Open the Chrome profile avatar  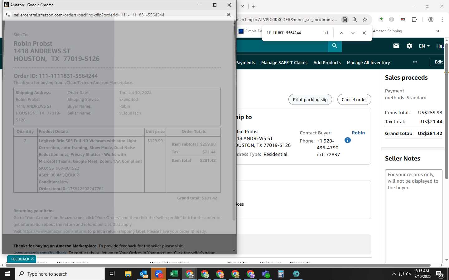tap(431, 20)
